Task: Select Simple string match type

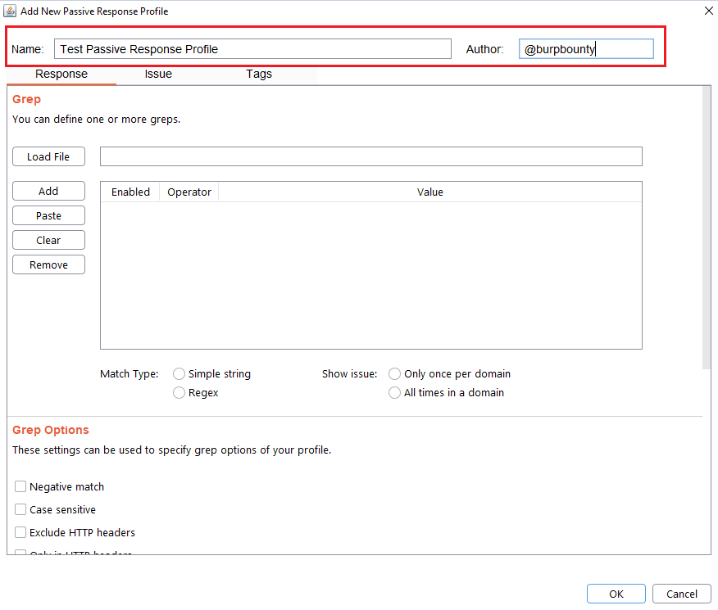Action: point(179,373)
